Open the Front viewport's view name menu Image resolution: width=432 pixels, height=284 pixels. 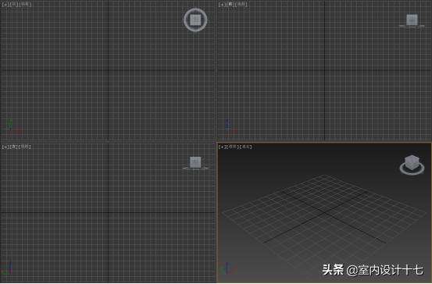pos(230,5)
